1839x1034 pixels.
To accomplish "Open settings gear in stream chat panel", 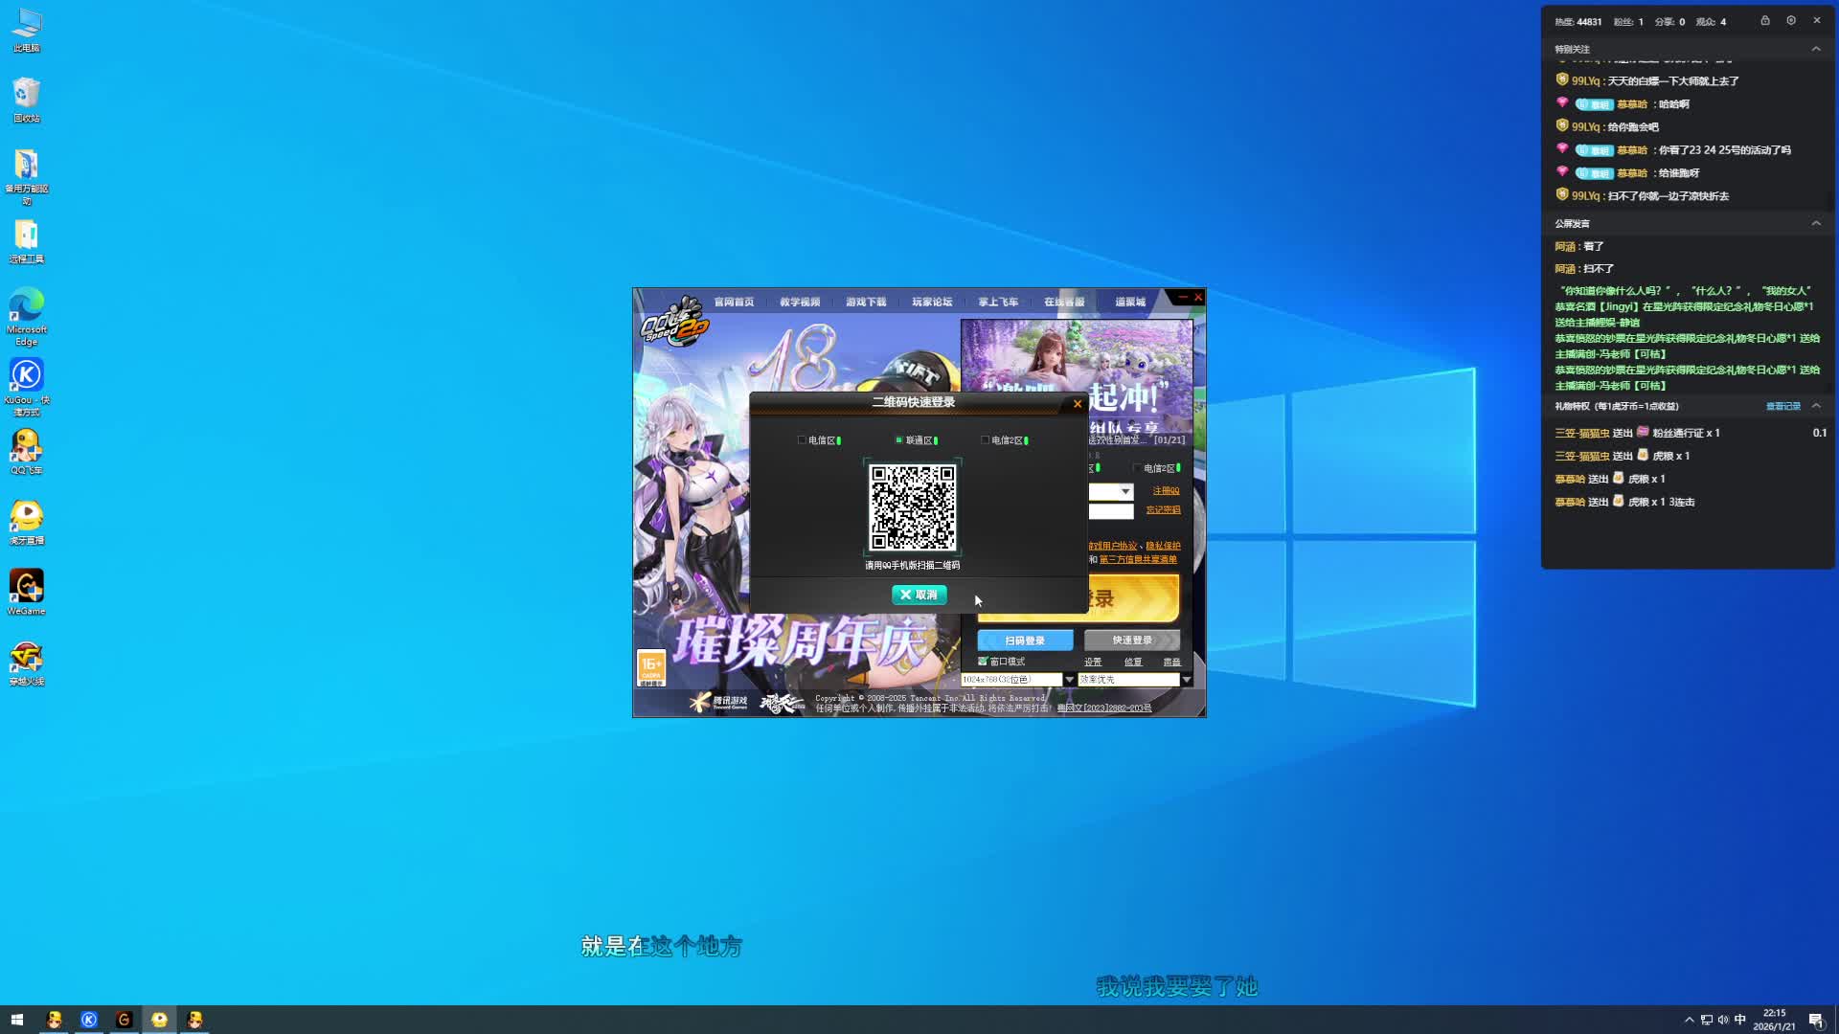I will (1791, 21).
